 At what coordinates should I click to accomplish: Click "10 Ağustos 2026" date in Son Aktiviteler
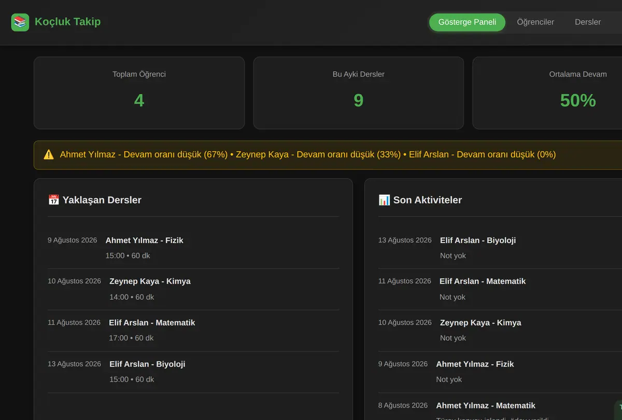point(405,323)
